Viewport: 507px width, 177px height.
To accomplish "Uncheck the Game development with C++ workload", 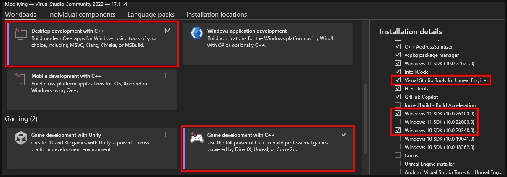I will pos(344,135).
